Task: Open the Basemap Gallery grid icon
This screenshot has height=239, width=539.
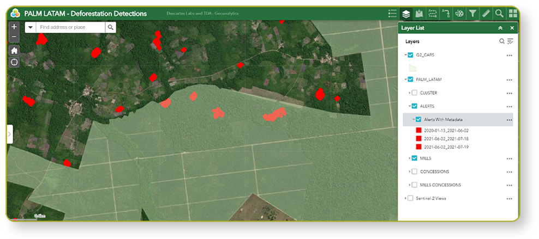Action: coord(512,14)
